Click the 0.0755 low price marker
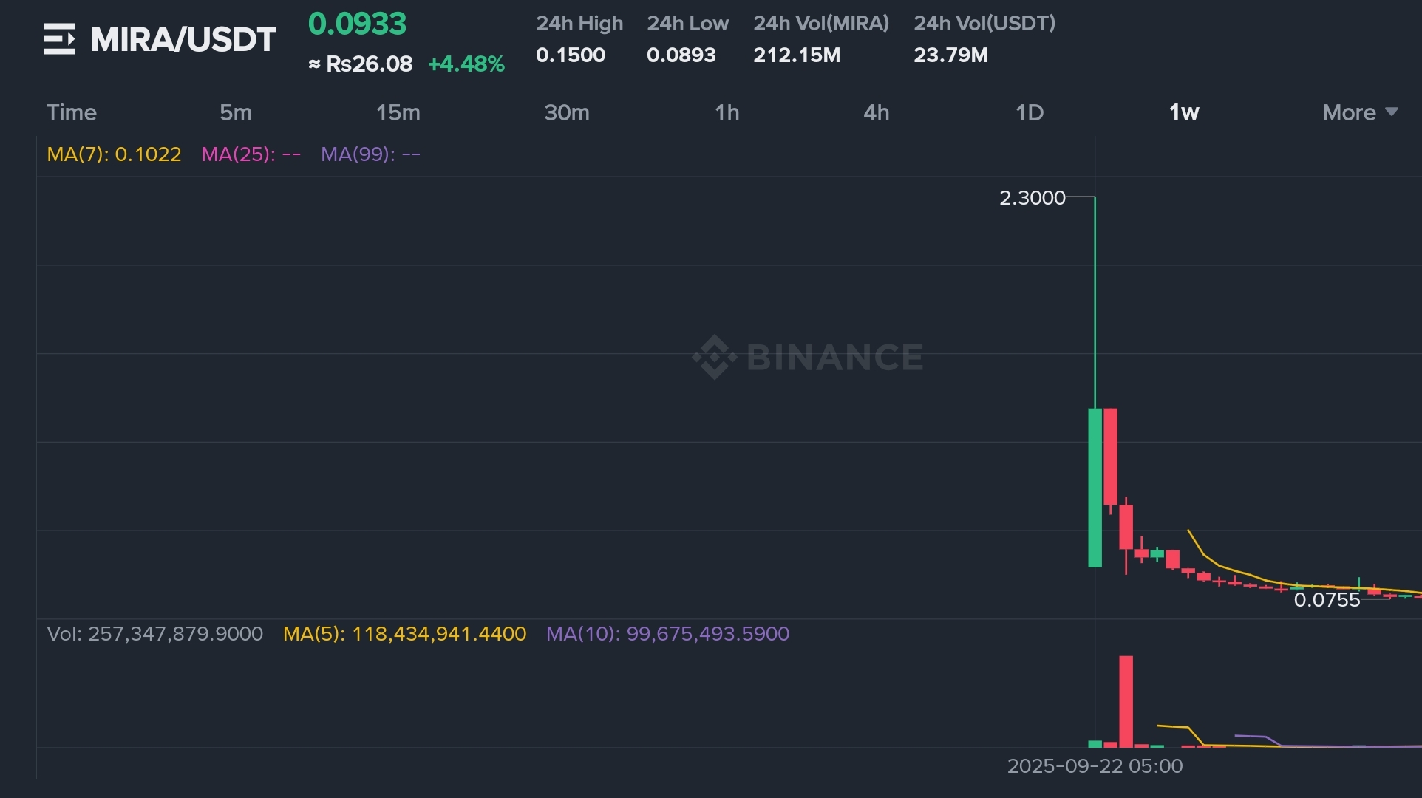The width and height of the screenshot is (1422, 798). click(1326, 600)
